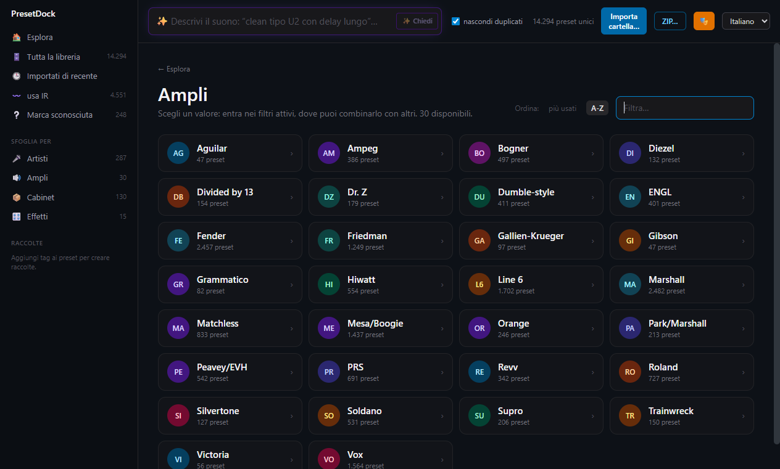Screen dimensions: 780x469
Task: Click the wave icon next to usa IR
Action: (x=17, y=96)
